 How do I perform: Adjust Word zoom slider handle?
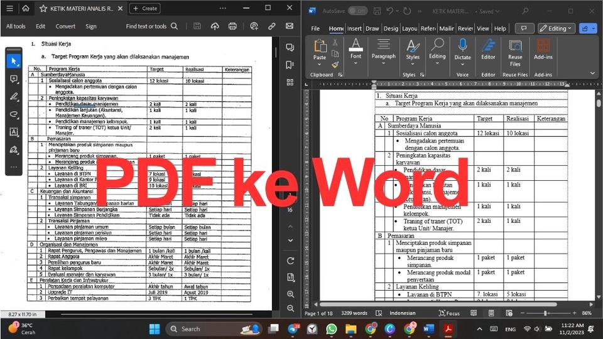(545, 313)
